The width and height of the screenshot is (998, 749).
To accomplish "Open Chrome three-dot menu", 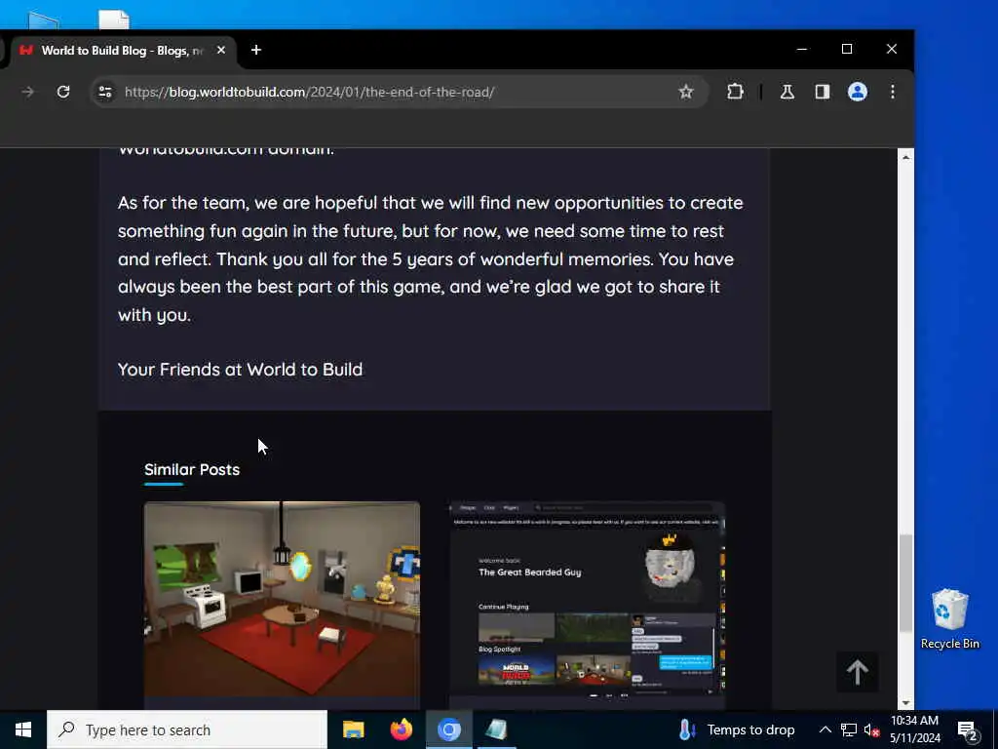I will pyautogui.click(x=893, y=92).
